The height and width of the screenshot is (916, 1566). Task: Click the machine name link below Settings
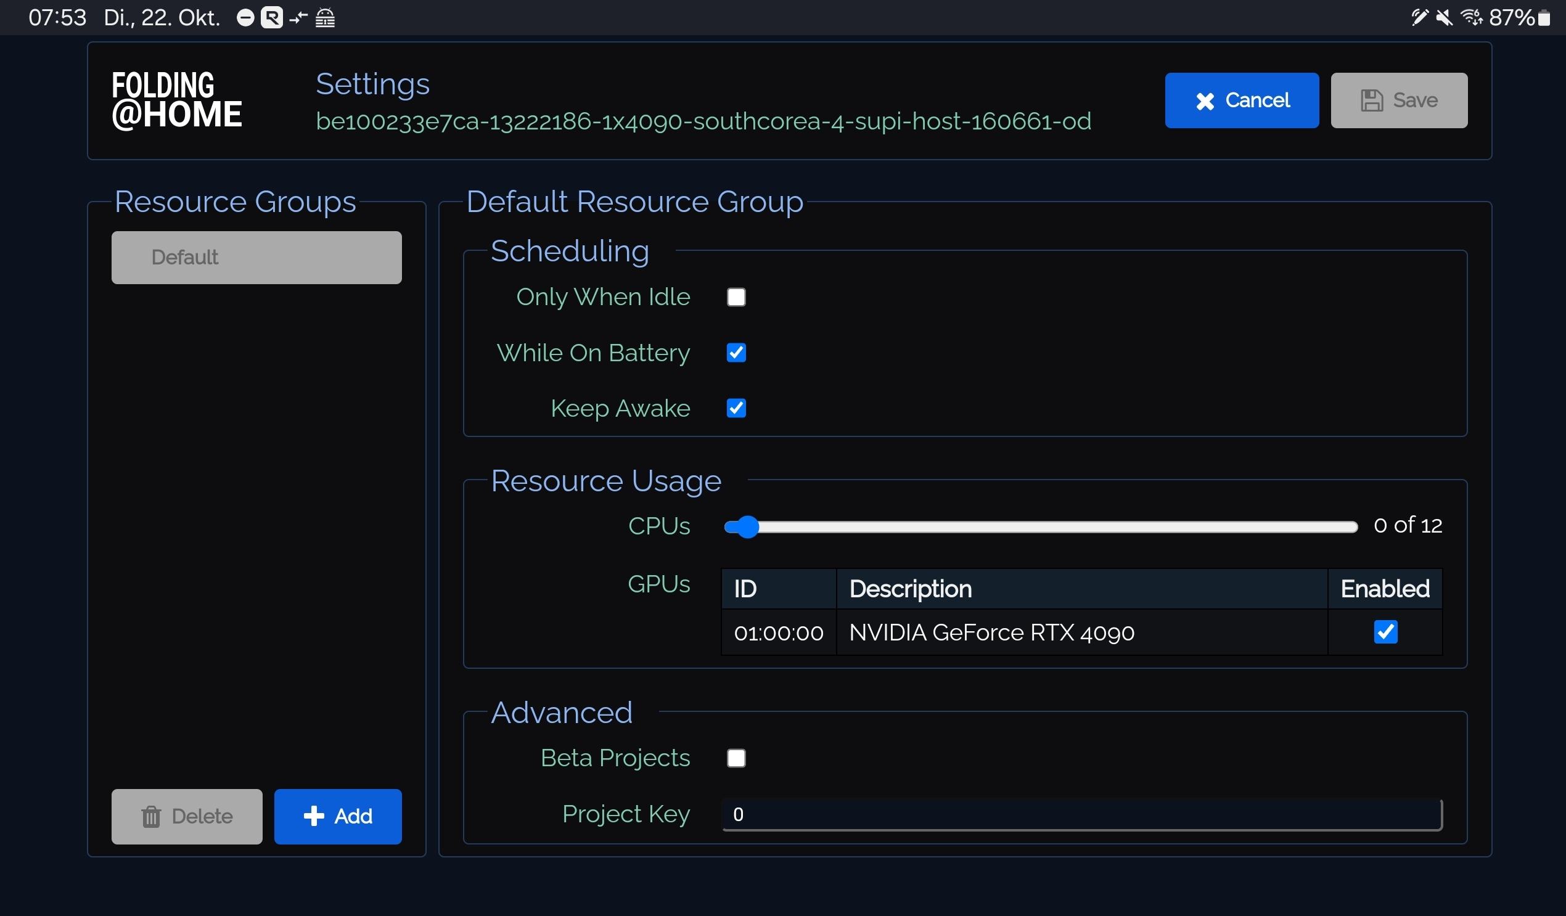pyautogui.click(x=703, y=121)
